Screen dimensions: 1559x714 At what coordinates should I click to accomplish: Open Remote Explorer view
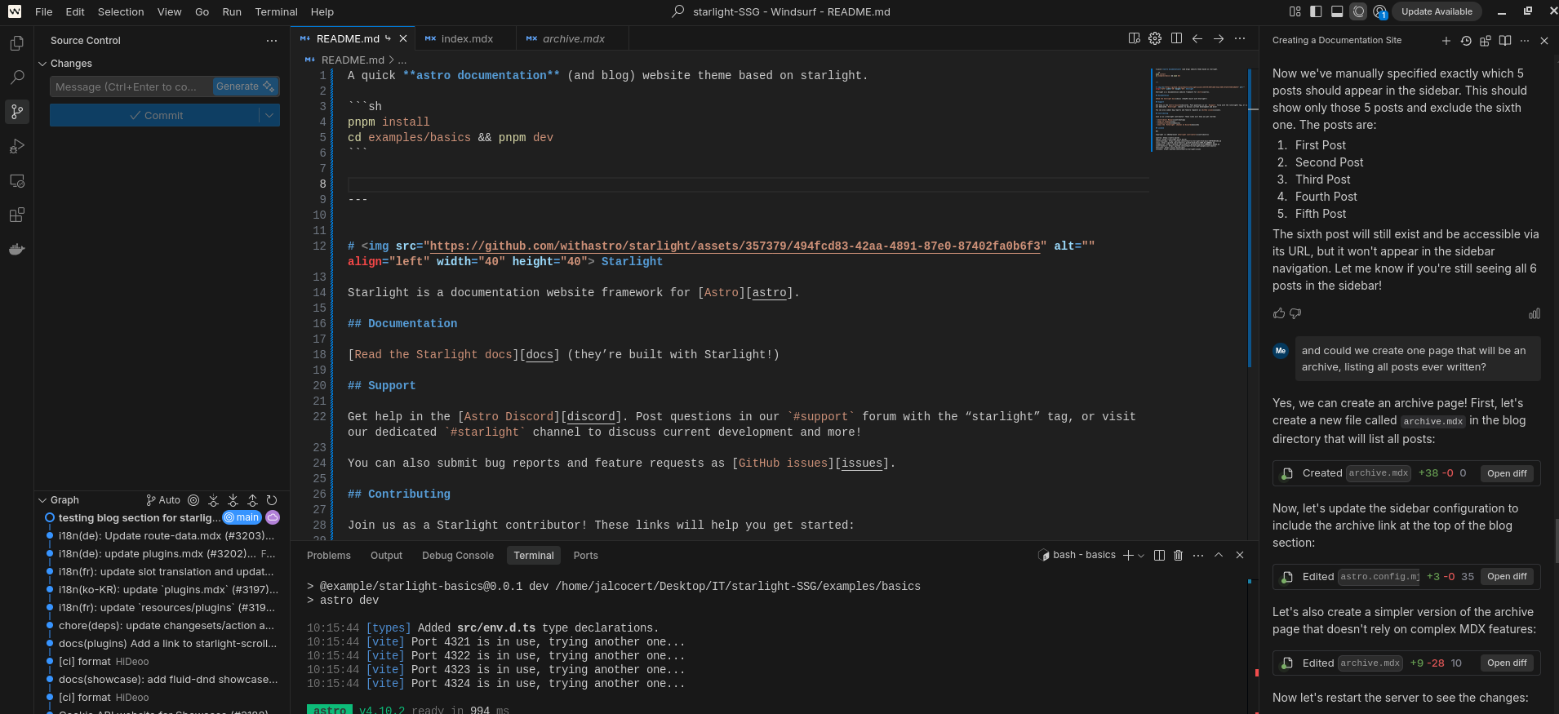coord(16,180)
